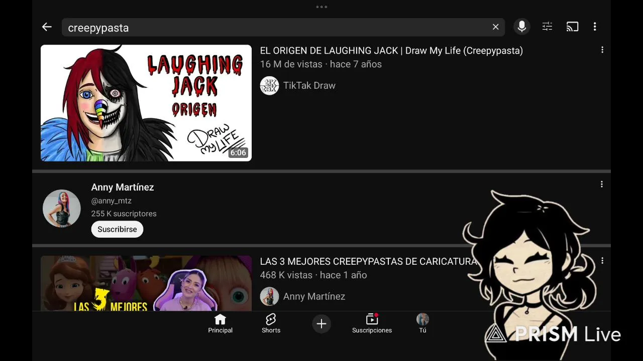The width and height of the screenshot is (643, 361).
Task: Click the Suscribirse button
Action: [117, 229]
